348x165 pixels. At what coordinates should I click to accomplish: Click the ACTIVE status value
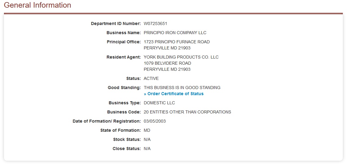click(x=151, y=78)
